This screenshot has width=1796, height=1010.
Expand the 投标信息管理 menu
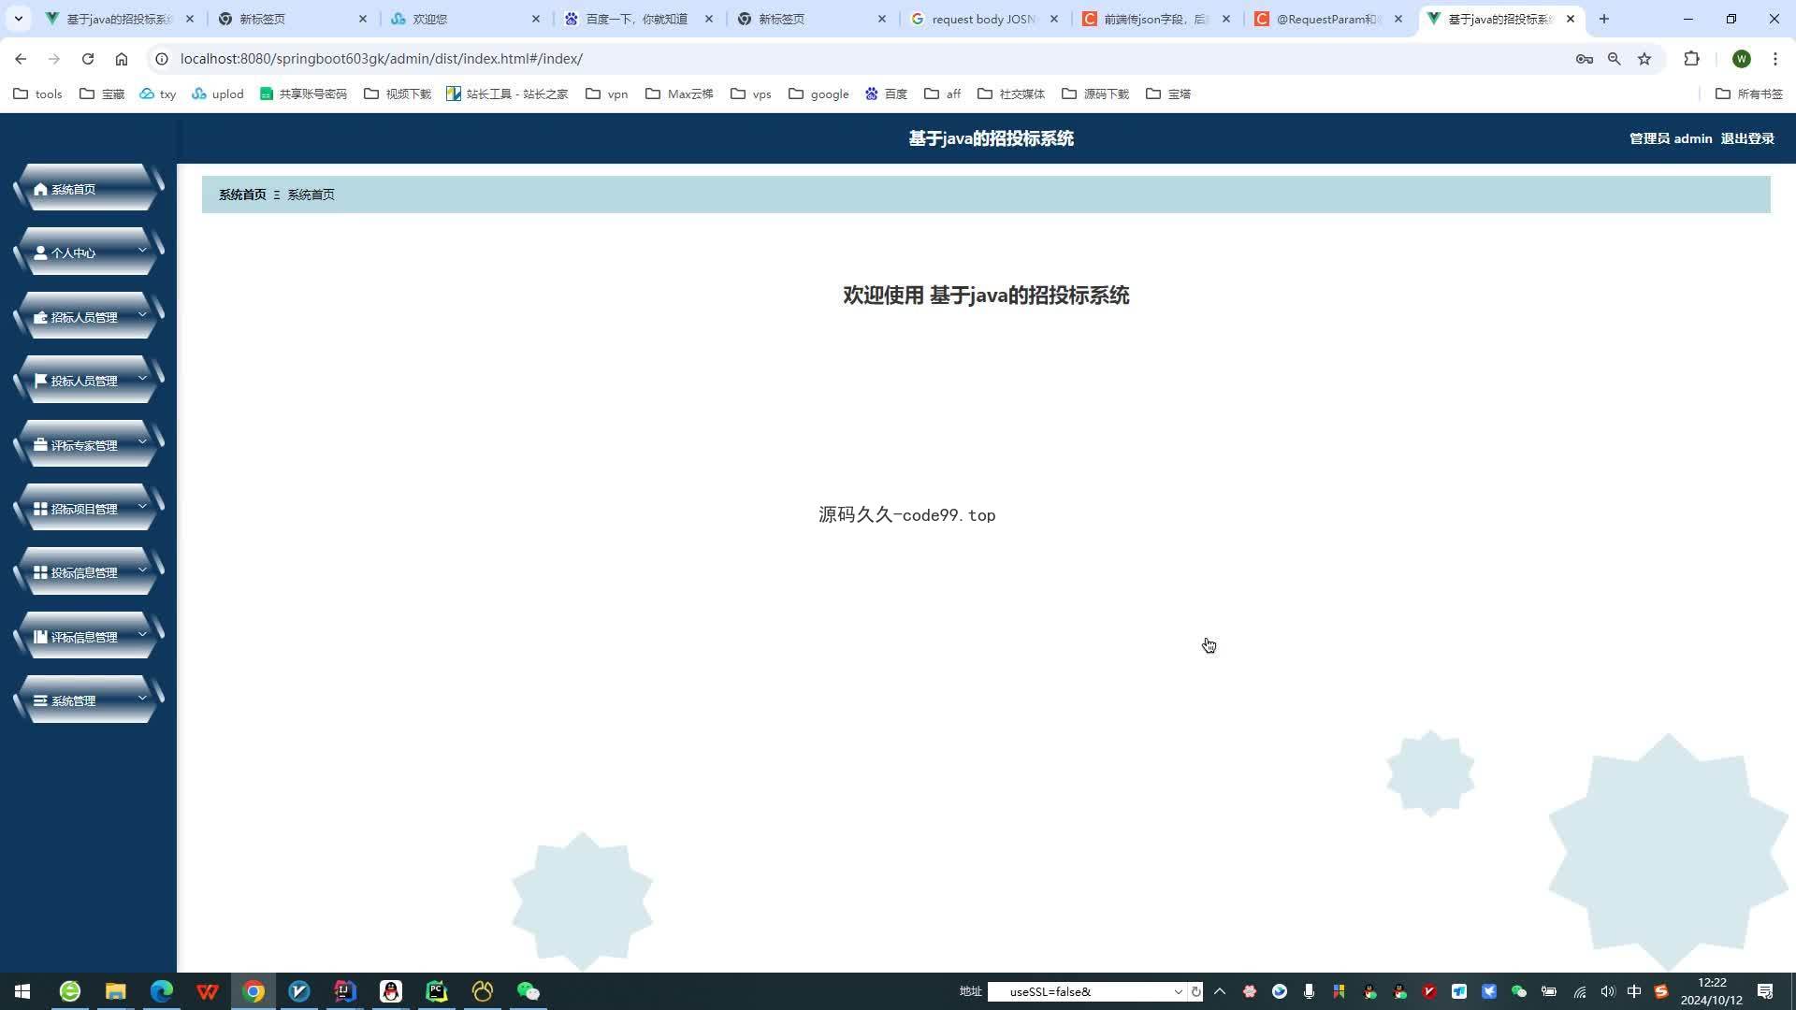89,572
